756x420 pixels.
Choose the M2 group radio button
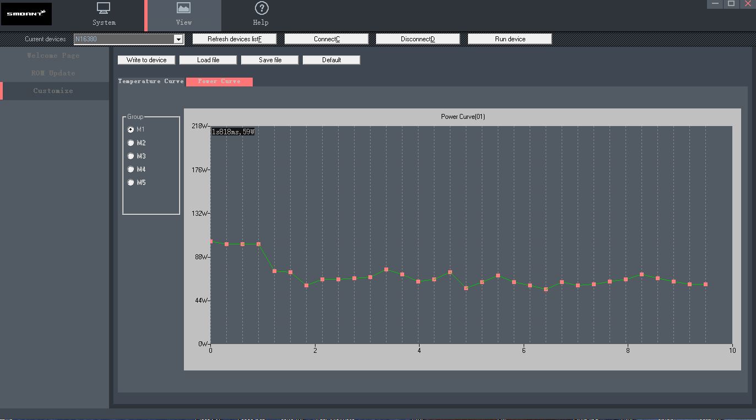130,143
